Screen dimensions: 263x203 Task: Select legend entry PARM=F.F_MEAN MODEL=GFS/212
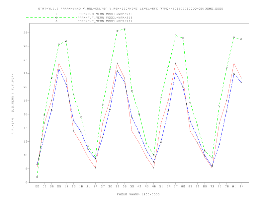click(x=105, y=21)
